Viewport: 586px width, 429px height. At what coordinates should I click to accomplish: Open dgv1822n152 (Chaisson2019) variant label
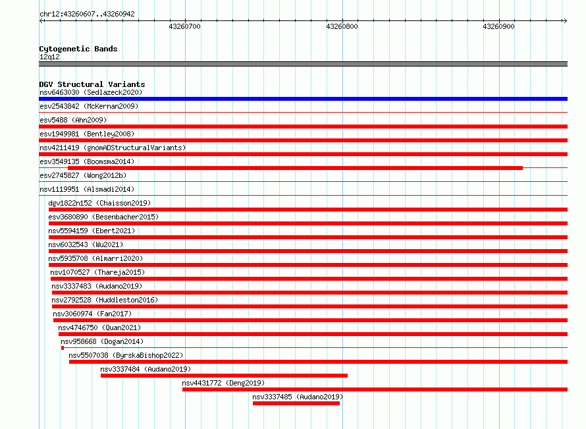tap(99, 203)
